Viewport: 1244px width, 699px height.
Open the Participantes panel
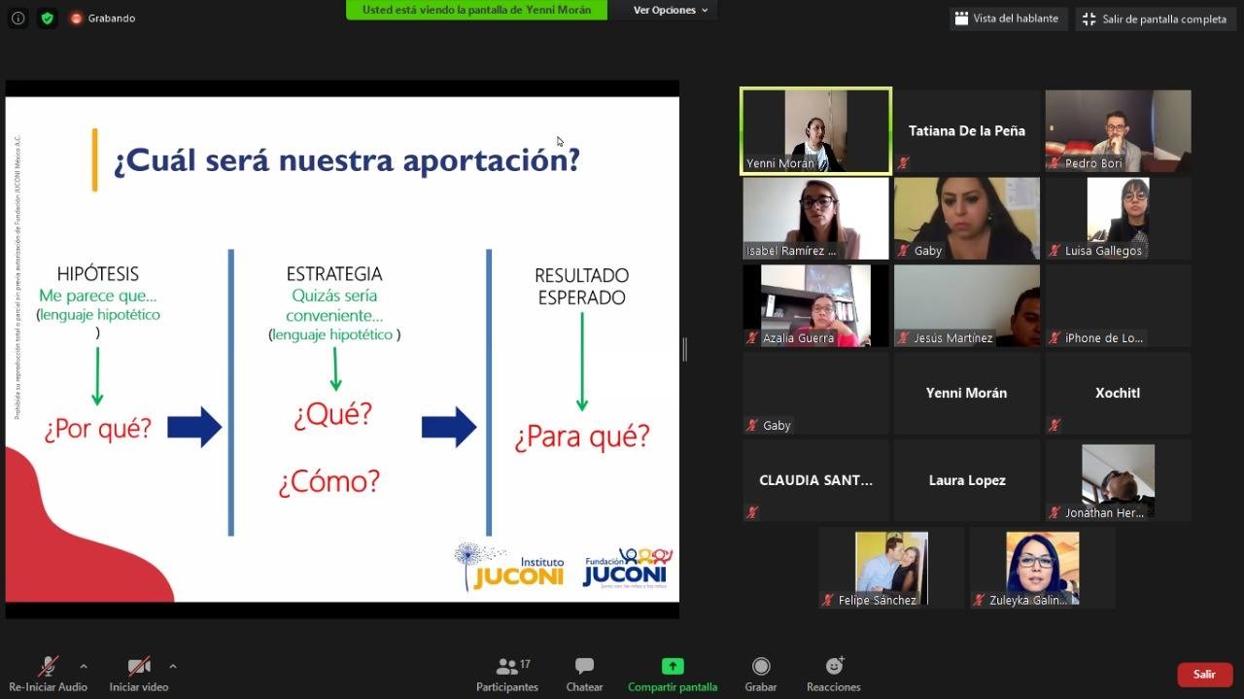tap(506, 675)
